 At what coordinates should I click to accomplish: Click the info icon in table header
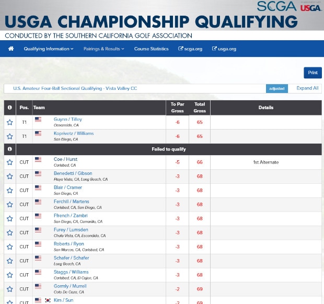coord(9,108)
